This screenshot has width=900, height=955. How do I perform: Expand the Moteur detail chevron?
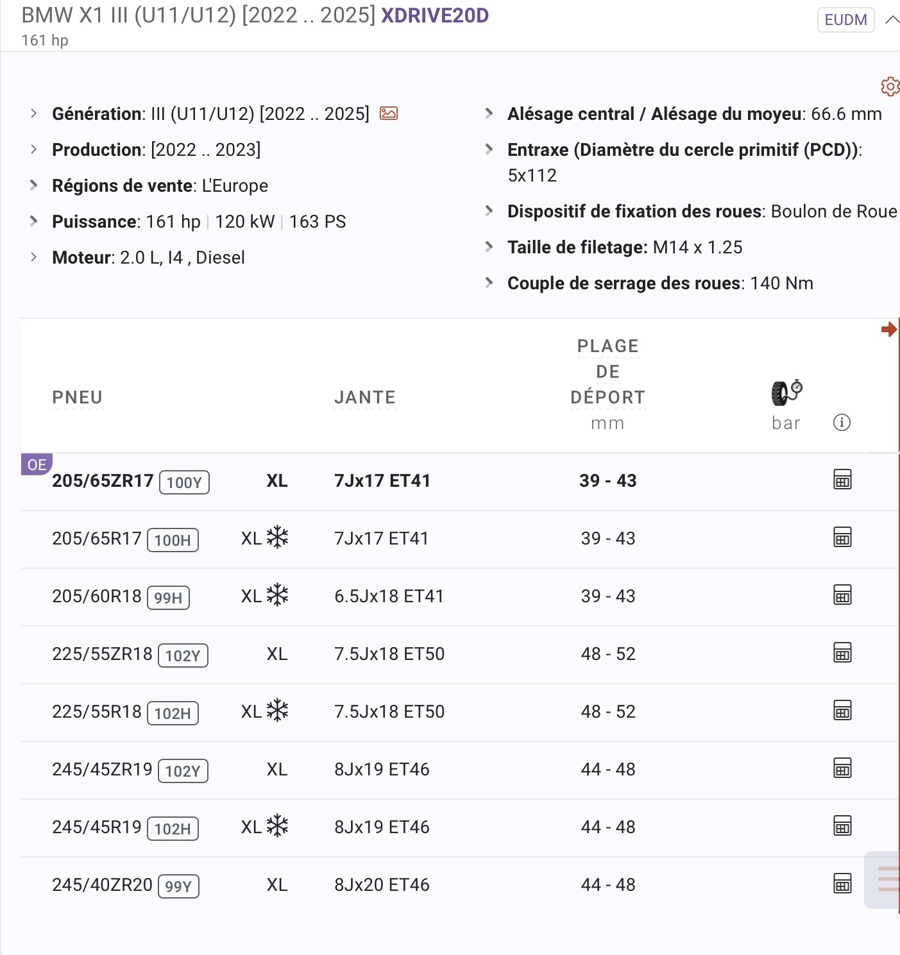[34, 257]
